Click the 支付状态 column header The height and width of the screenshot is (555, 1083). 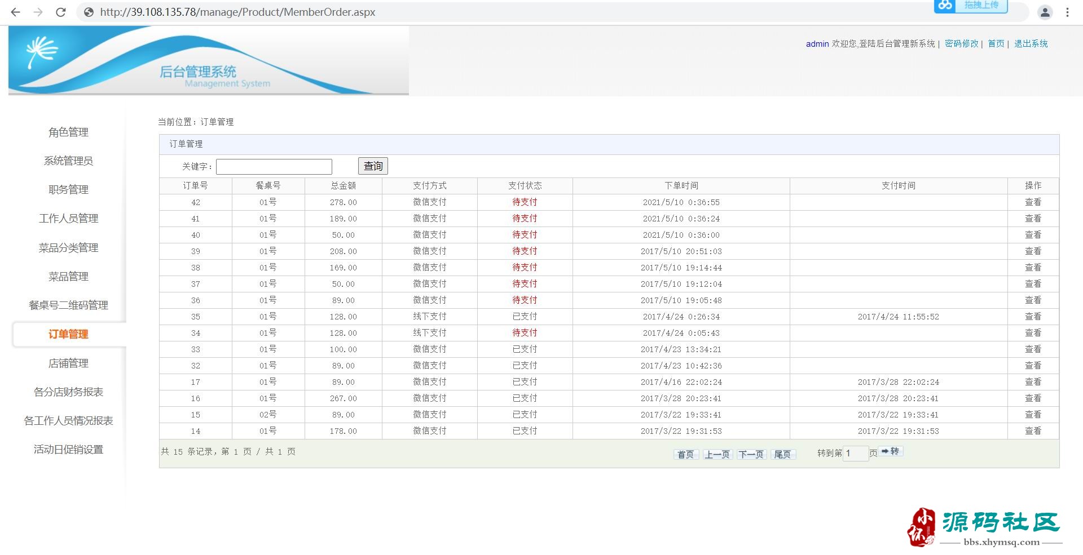click(x=525, y=185)
